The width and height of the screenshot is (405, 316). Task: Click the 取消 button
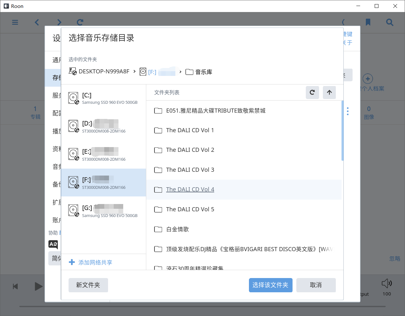[316, 285]
